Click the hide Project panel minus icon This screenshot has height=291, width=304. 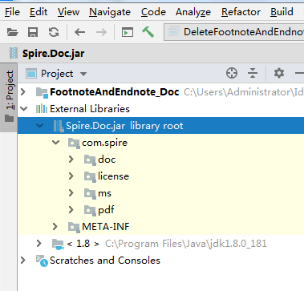tap(299, 73)
